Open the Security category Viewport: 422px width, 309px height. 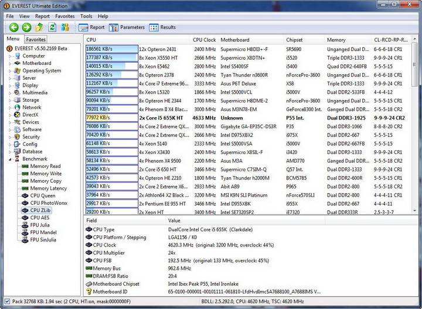(31, 137)
